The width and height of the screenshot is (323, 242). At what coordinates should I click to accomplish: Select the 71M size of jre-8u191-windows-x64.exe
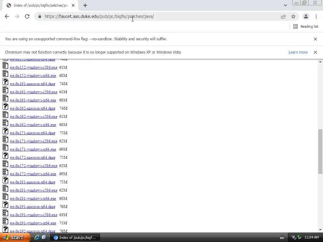63,223
